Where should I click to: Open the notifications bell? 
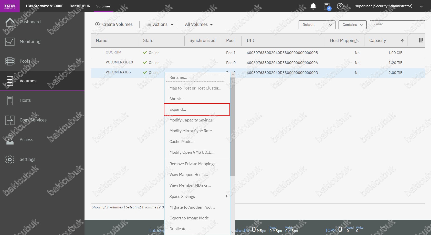pos(313,6)
